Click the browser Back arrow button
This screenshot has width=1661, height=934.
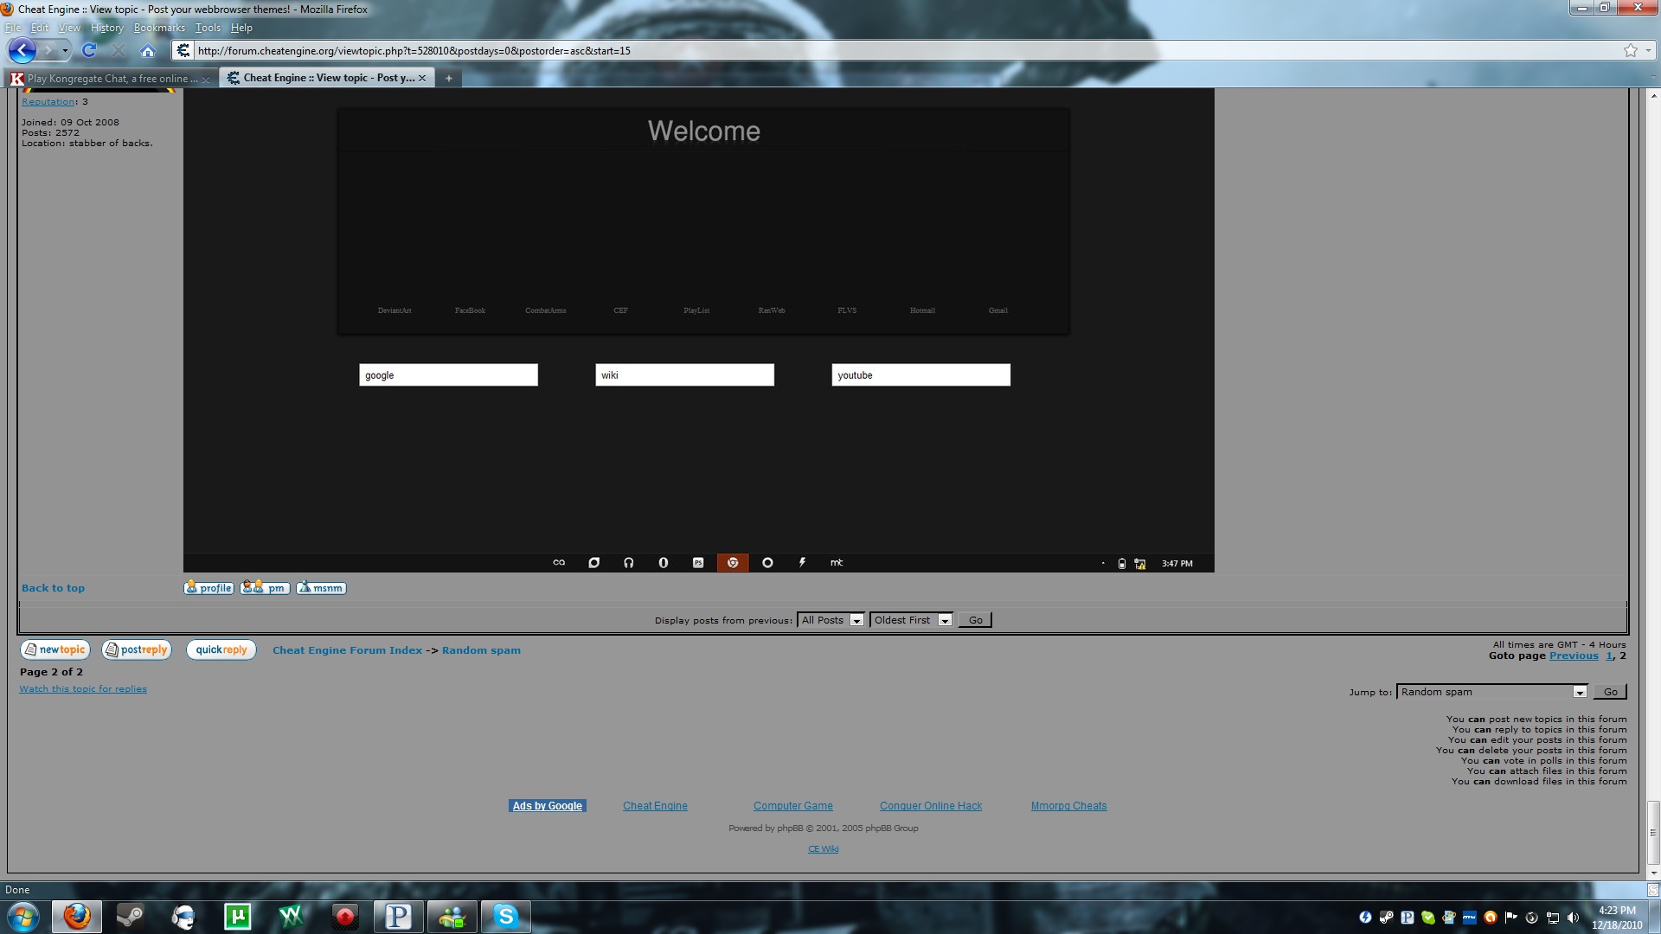click(x=22, y=51)
